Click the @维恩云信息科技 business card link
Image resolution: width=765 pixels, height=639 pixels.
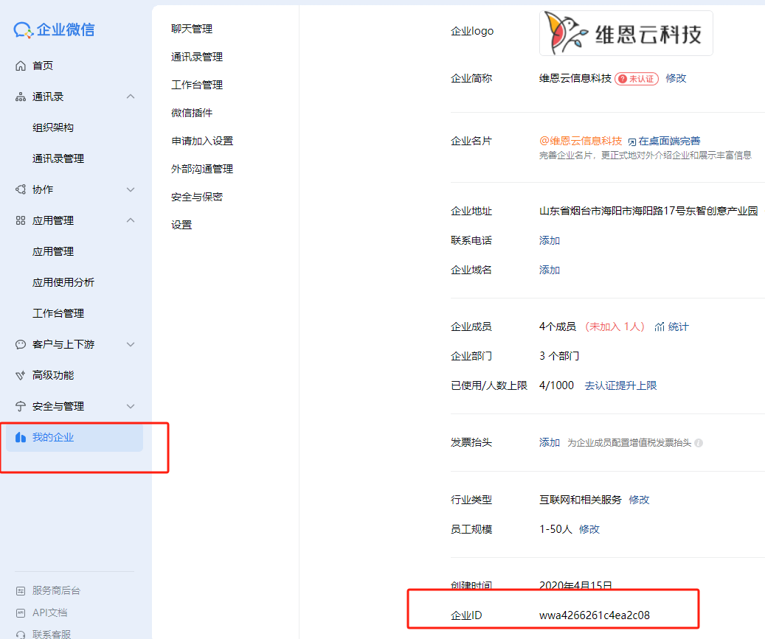[581, 141]
